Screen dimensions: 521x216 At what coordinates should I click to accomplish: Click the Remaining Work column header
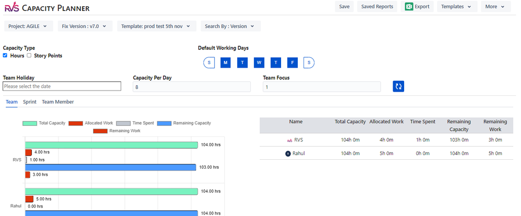(x=495, y=125)
